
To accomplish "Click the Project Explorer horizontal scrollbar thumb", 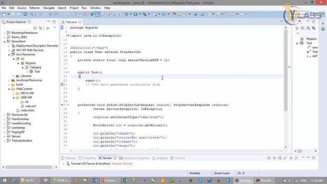I will 29,167.
